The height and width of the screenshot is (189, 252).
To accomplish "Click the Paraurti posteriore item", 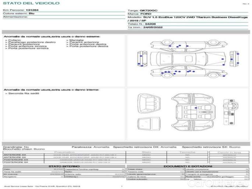I will [x=24, y=44].
